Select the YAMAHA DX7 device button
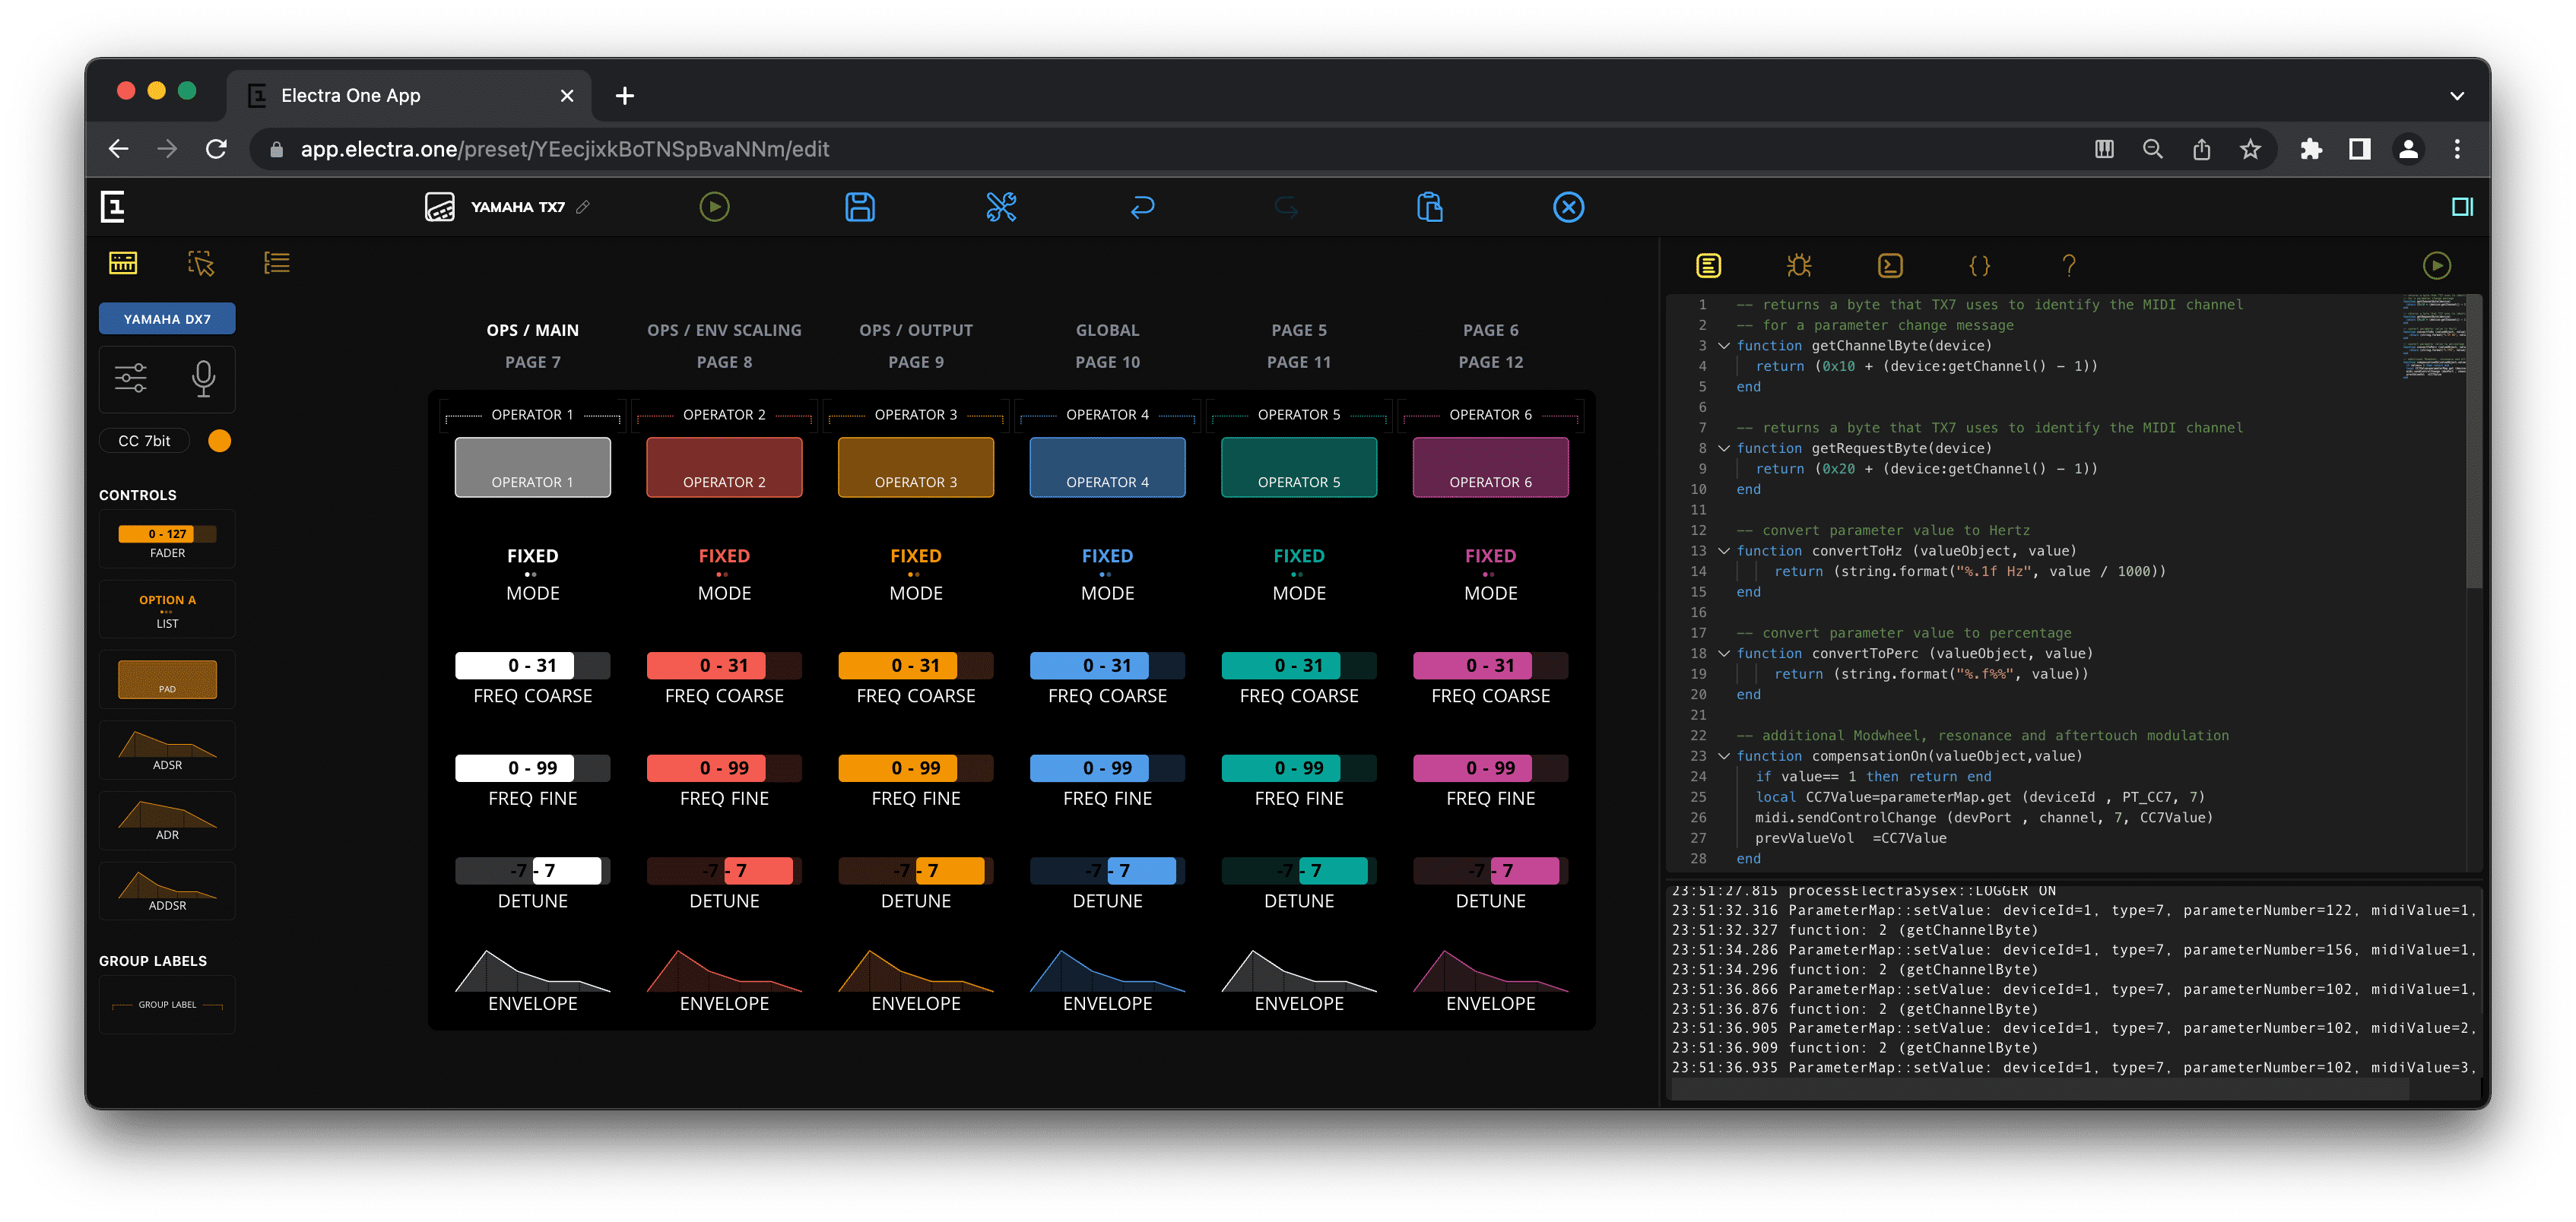This screenshot has width=2576, height=1222. [167, 318]
